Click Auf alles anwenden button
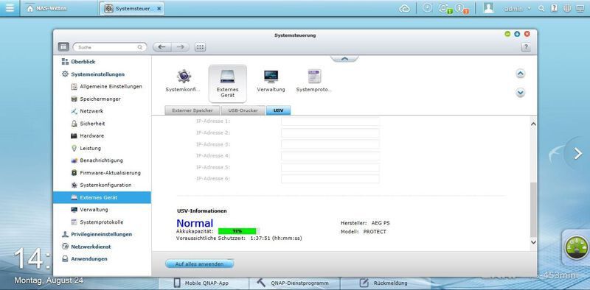 (199, 264)
